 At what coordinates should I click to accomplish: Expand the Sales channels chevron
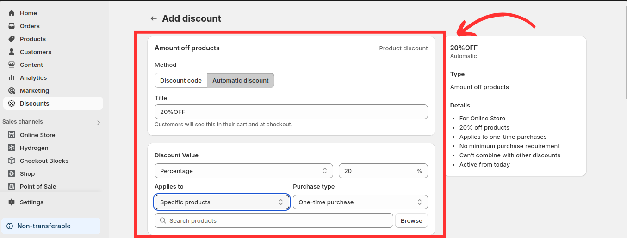98,122
